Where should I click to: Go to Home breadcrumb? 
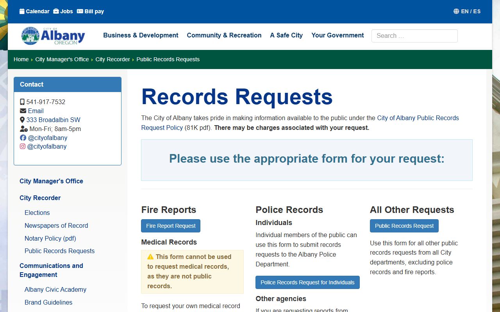[21, 59]
